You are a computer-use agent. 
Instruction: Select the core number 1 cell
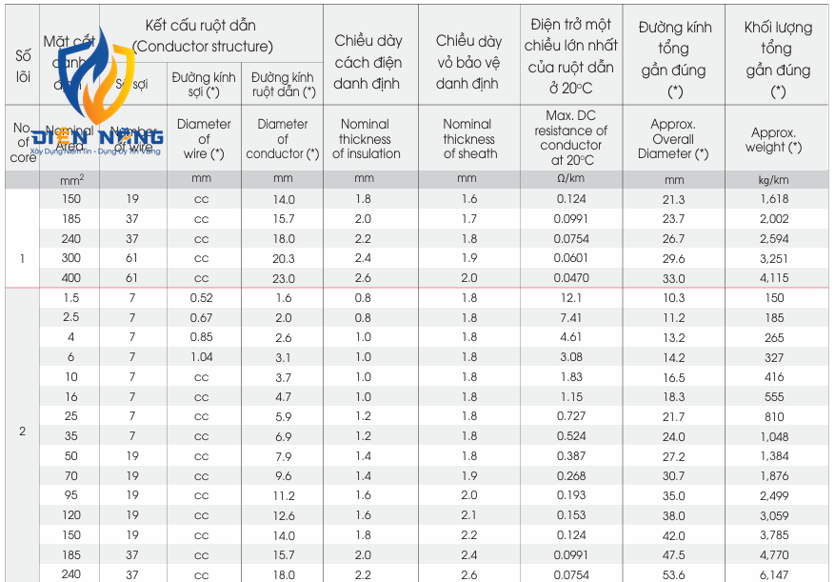22,259
